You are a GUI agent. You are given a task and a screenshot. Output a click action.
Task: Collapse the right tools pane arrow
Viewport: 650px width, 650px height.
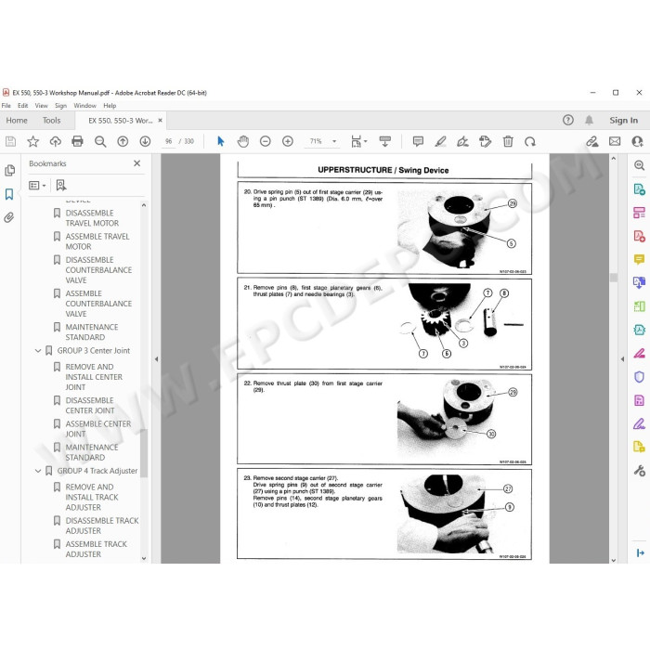coord(622,359)
